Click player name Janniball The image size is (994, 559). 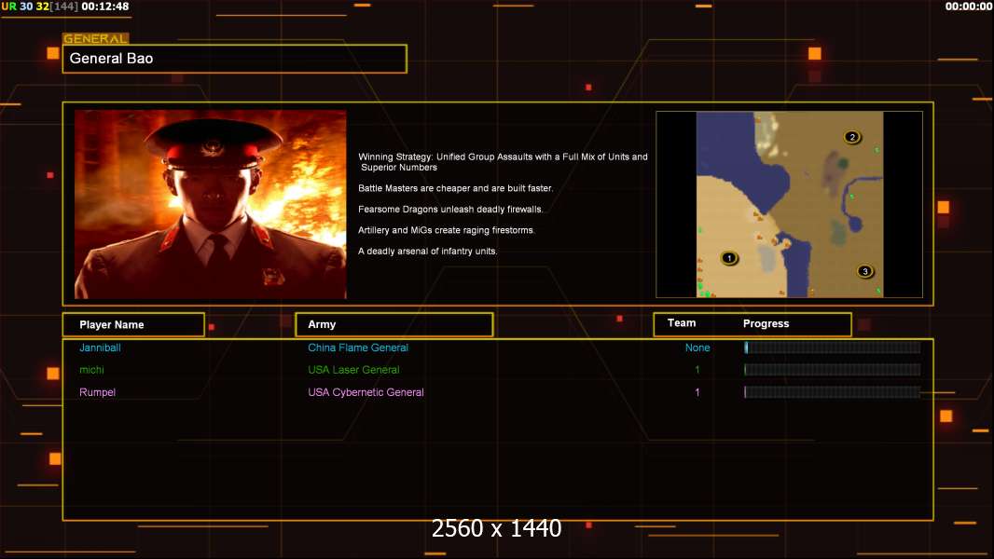click(x=100, y=348)
